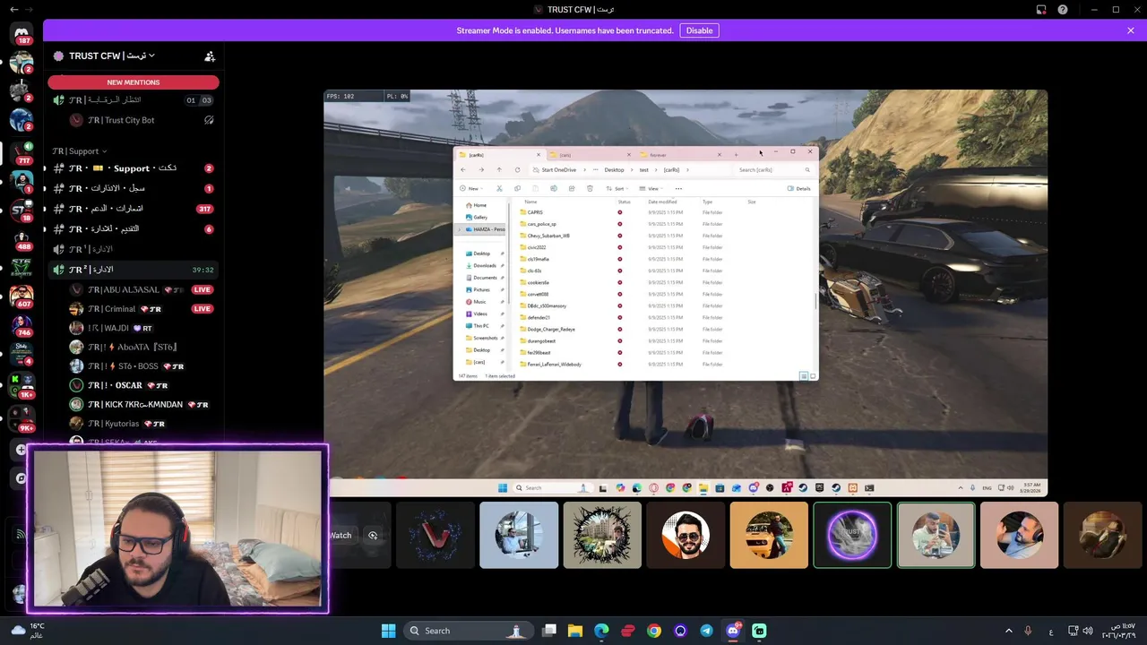Image resolution: width=1147 pixels, height=645 pixels.
Task: Click the Date modified column header
Action: (663, 202)
